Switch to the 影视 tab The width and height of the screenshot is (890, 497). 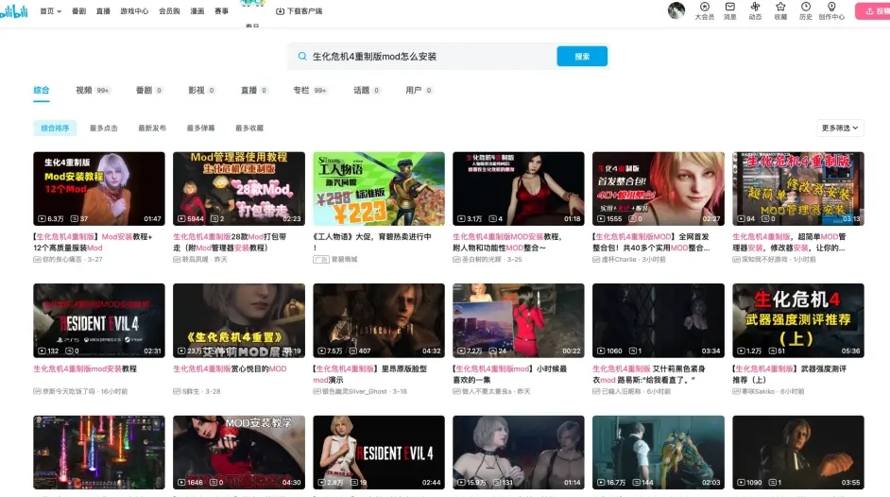(201, 90)
